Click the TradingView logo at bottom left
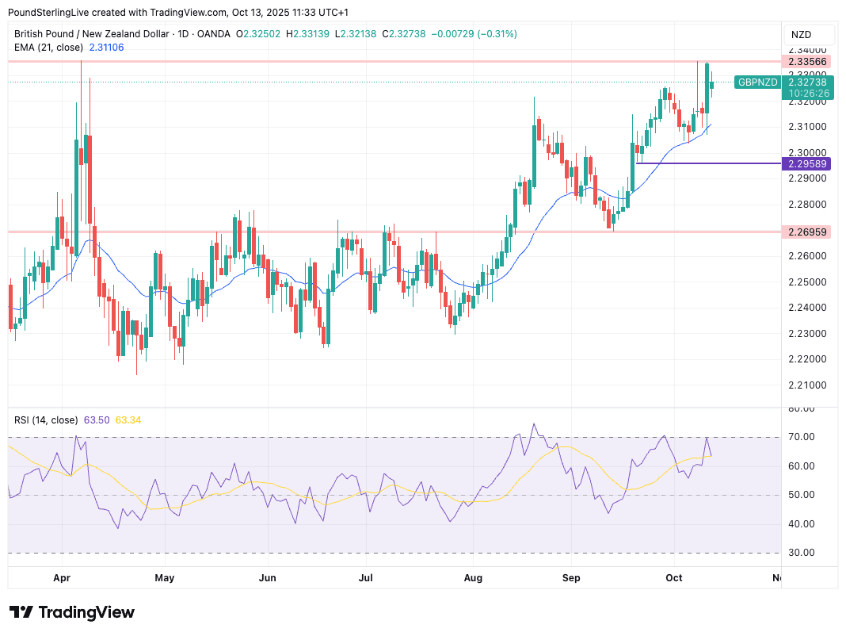The image size is (846, 636). (x=72, y=612)
